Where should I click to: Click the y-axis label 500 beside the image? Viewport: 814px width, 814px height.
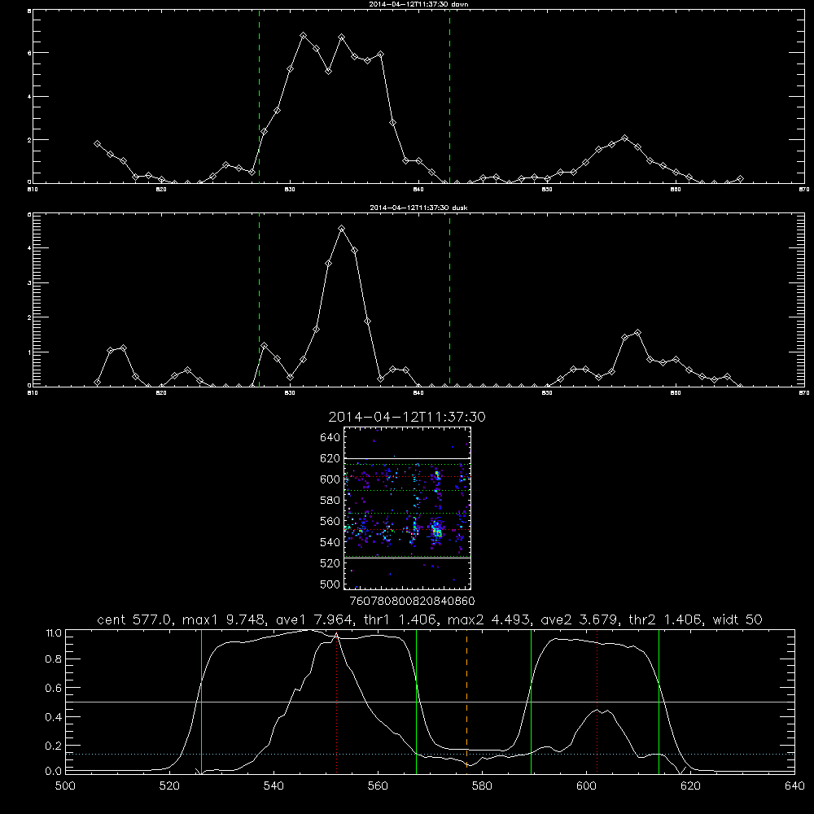tap(330, 584)
